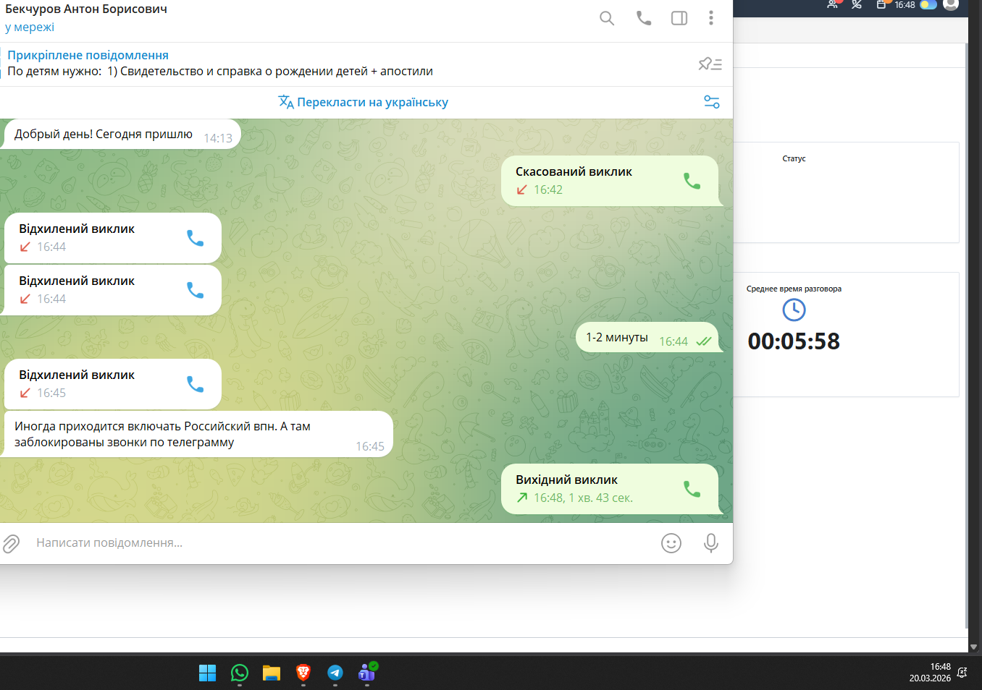Click the Скасований виклик call bubble text
982x690 pixels.
pyautogui.click(x=574, y=171)
